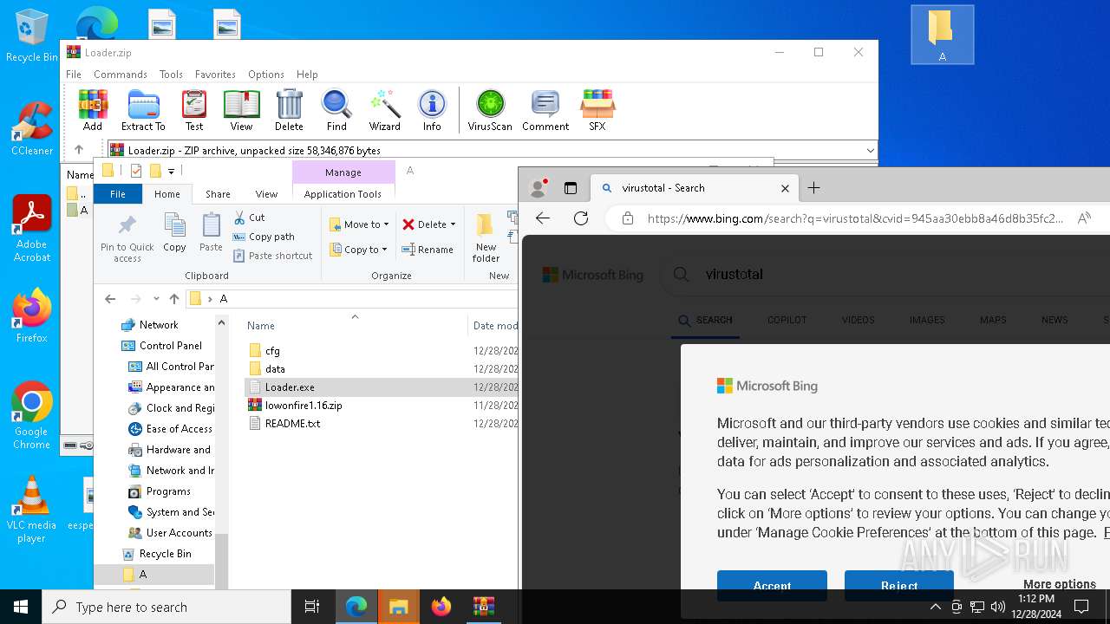
Task: Click Cut in the Clipboard group
Action: tap(249, 218)
